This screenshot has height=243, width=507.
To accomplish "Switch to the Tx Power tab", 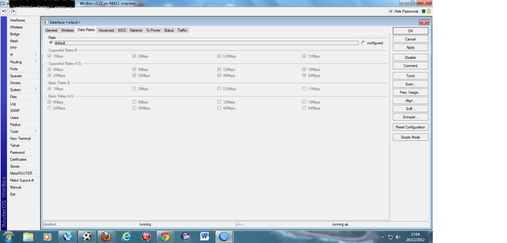I will coord(153,30).
